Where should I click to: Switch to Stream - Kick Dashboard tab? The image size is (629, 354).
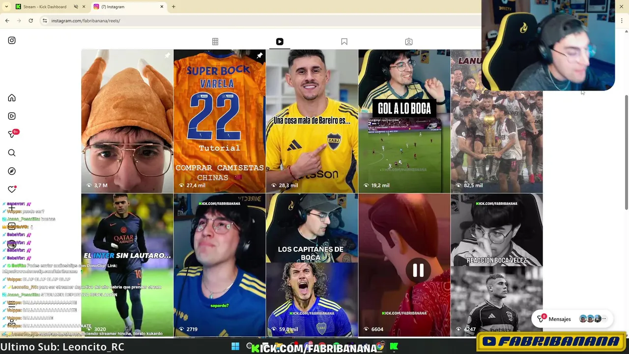click(x=45, y=7)
